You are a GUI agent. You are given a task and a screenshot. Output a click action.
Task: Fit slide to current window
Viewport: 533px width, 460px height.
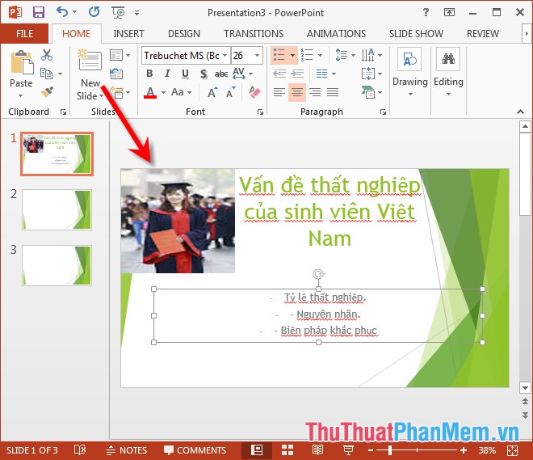point(512,450)
